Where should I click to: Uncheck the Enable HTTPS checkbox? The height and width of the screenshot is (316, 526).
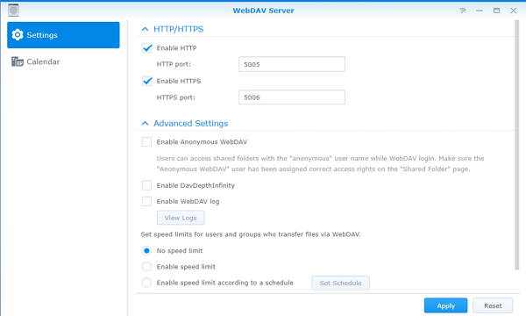tap(146, 81)
